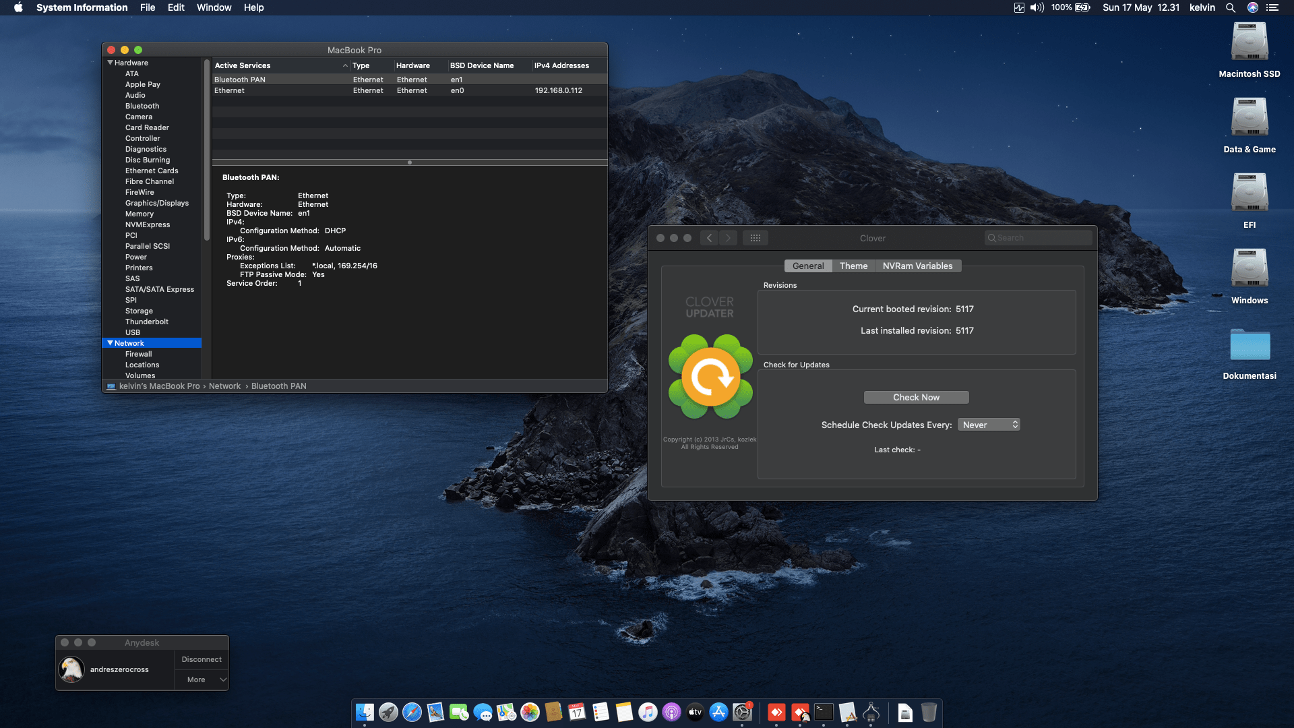Open Music from the dock
Image resolution: width=1294 pixels, height=728 pixels.
pyautogui.click(x=648, y=712)
